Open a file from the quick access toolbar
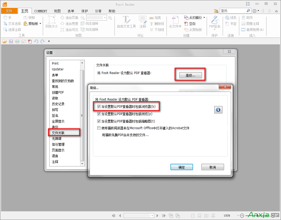 (5, 41)
